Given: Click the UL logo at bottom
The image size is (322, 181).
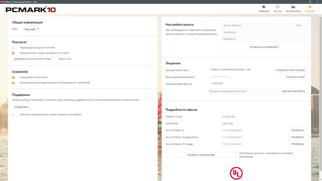Looking at the screenshot, I should 236,173.
